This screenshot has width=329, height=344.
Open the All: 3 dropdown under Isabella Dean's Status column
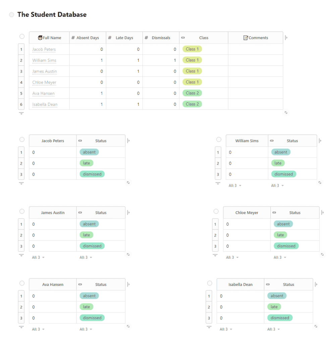click(274, 329)
